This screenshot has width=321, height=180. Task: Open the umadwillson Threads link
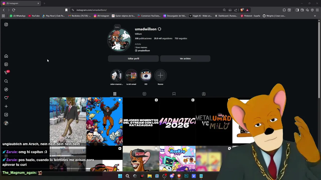click(x=142, y=50)
